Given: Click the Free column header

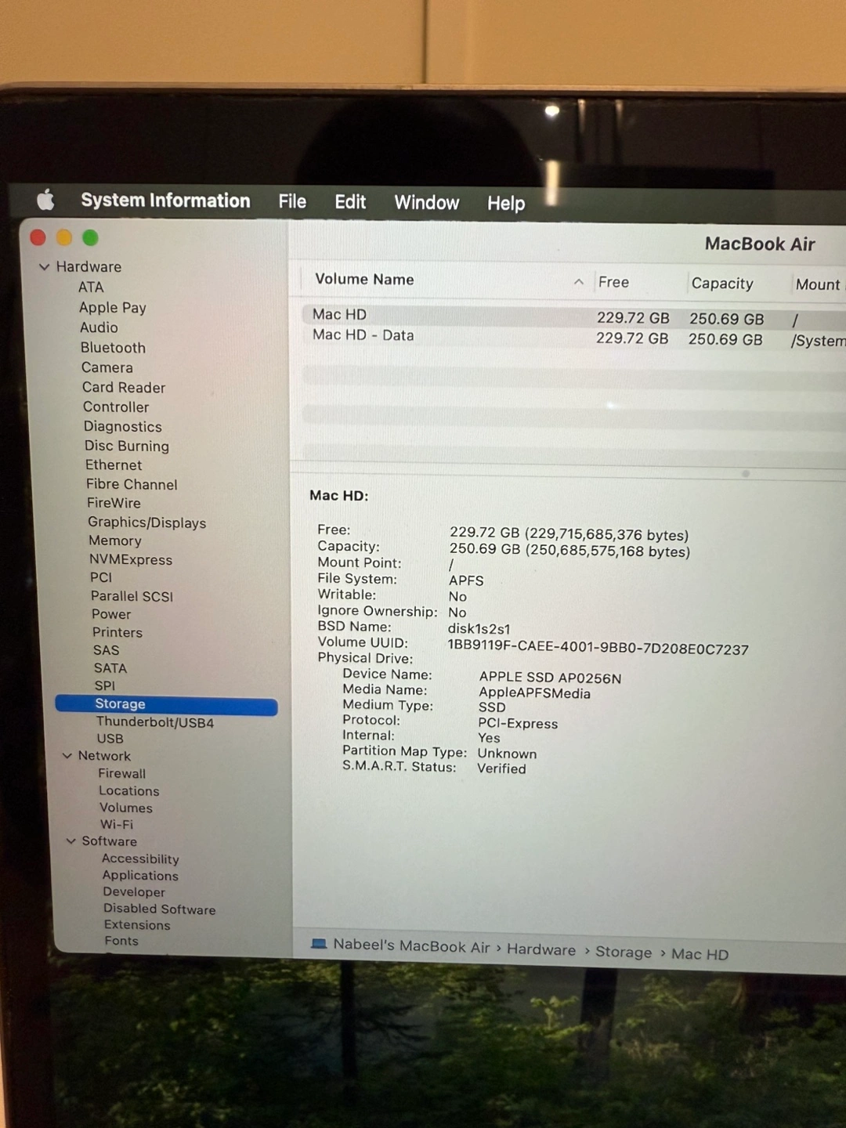Looking at the screenshot, I should (x=613, y=282).
